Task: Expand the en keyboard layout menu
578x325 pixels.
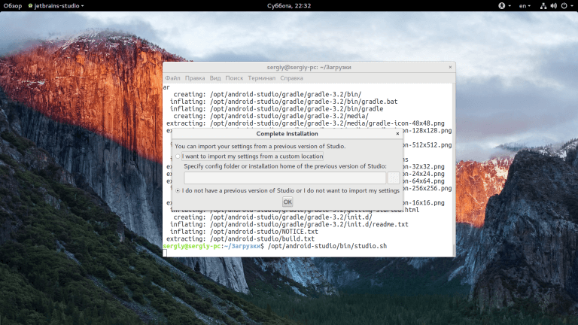Action: (525, 6)
